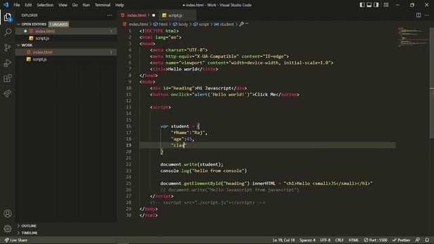Open the View menu

[63, 5]
